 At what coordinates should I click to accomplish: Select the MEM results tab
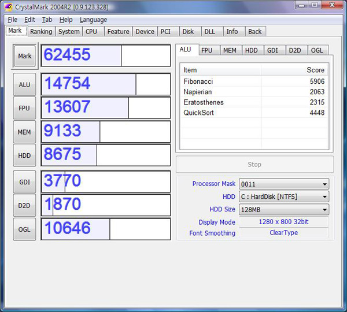(231, 50)
